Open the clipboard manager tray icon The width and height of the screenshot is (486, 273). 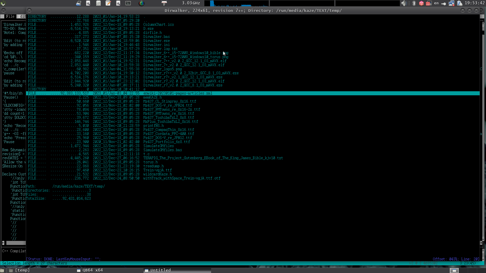pos(460,3)
